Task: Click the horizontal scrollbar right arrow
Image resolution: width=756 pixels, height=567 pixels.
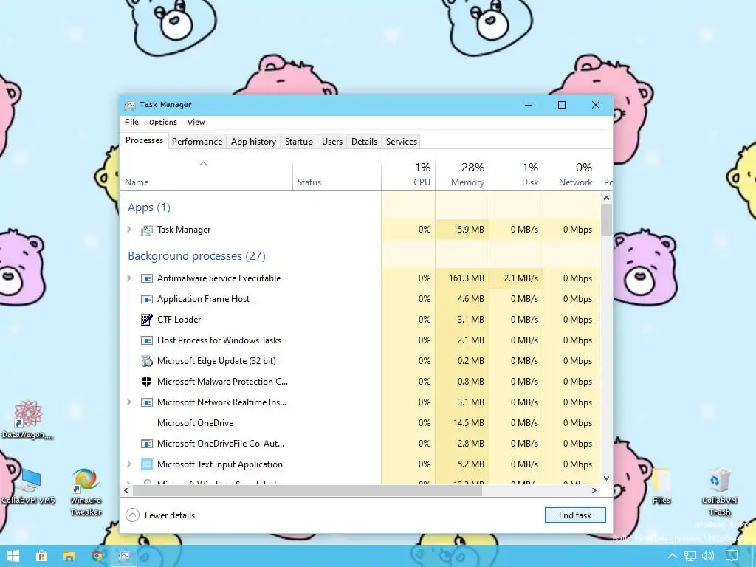Action: [594, 490]
